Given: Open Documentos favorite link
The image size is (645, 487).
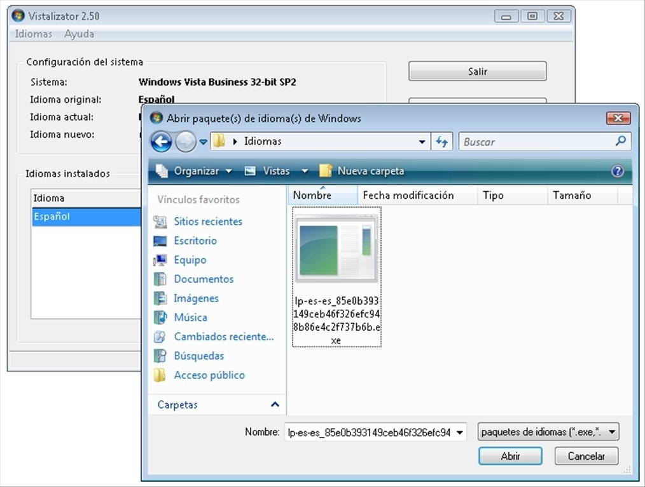Looking at the screenshot, I should pyautogui.click(x=204, y=279).
